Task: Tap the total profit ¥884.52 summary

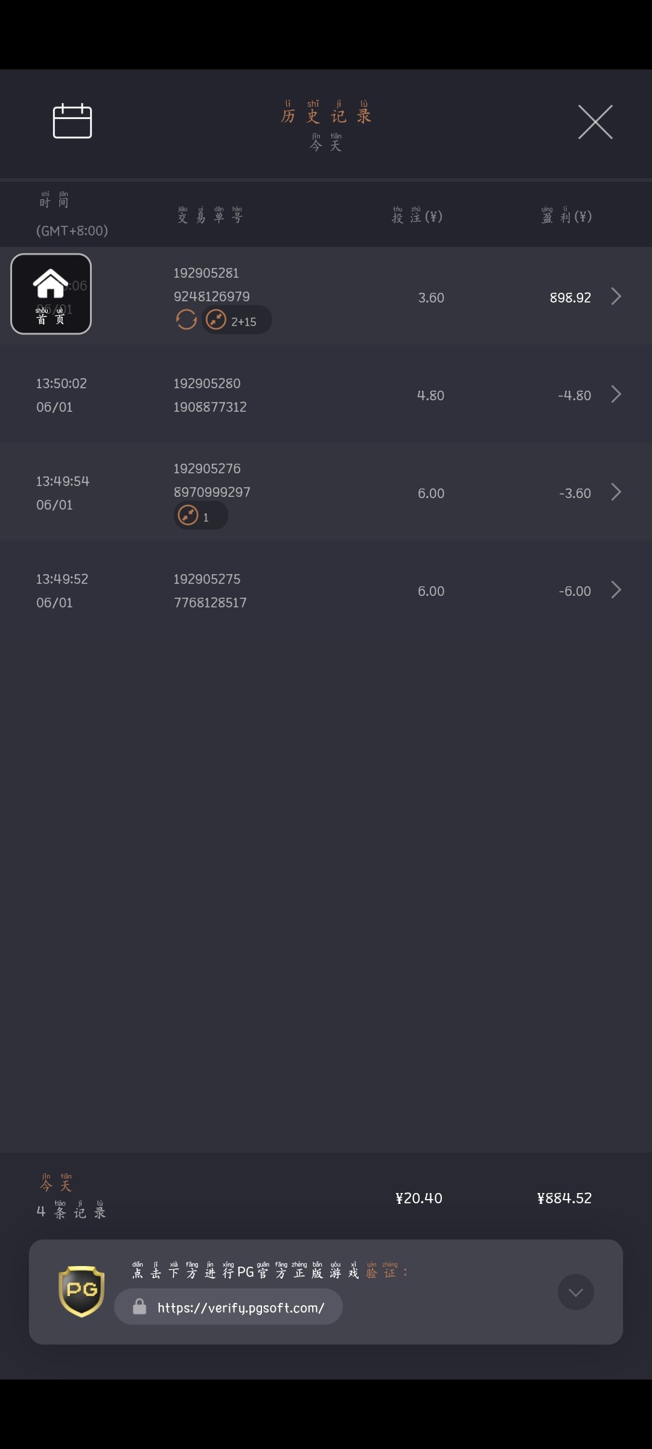Action: [564, 1198]
